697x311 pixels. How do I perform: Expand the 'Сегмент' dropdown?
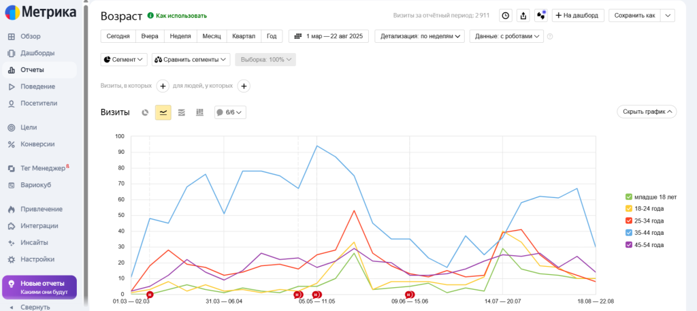coord(125,60)
